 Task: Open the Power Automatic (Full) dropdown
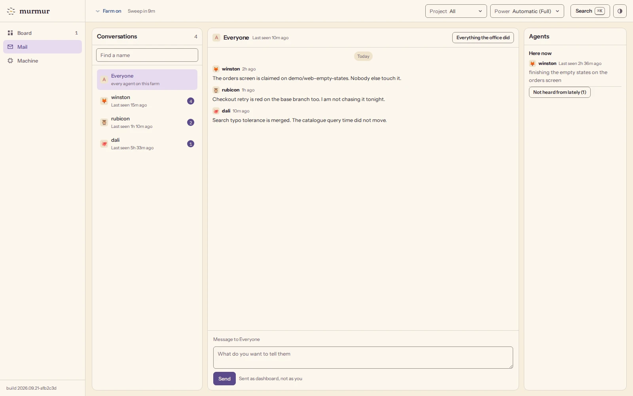click(x=527, y=11)
